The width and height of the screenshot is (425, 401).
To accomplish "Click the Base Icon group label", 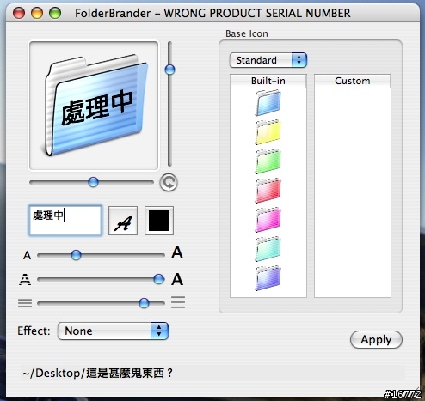I will click(247, 33).
